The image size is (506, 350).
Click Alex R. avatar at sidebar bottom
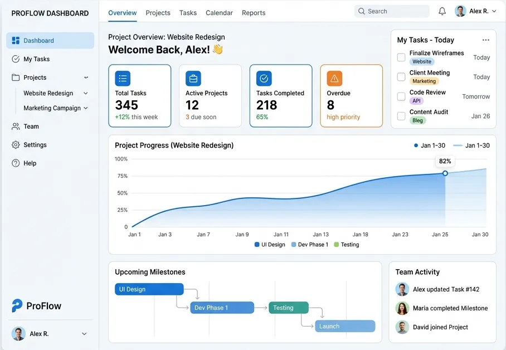(x=18, y=334)
